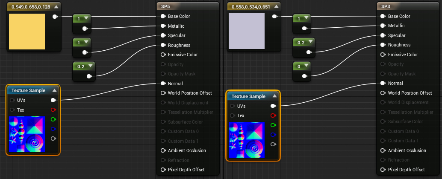442x179 pixels.
Task: Toggle arrow on the 0.2 constant wired to SP3
Action: (x=310, y=42)
